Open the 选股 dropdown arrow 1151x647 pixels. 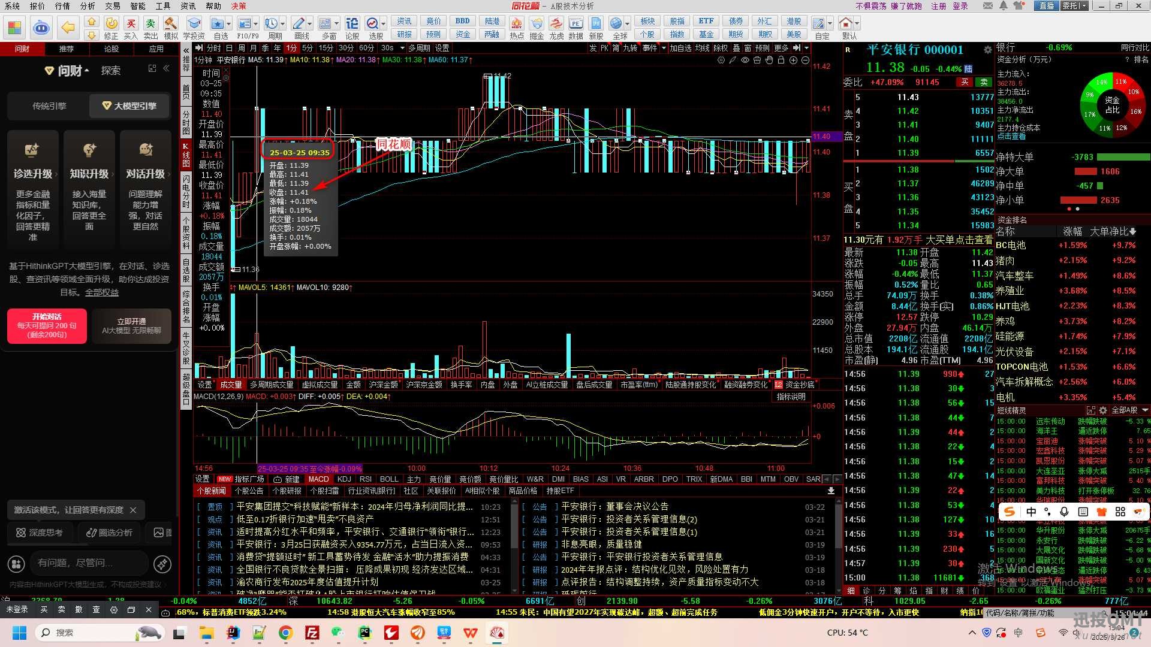pos(384,24)
